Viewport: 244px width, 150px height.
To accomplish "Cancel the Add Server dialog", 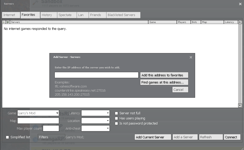I will [x=180, y=90].
